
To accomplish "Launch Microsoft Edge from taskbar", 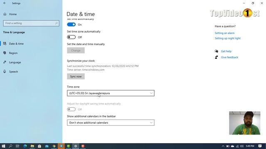I will 25,146.
